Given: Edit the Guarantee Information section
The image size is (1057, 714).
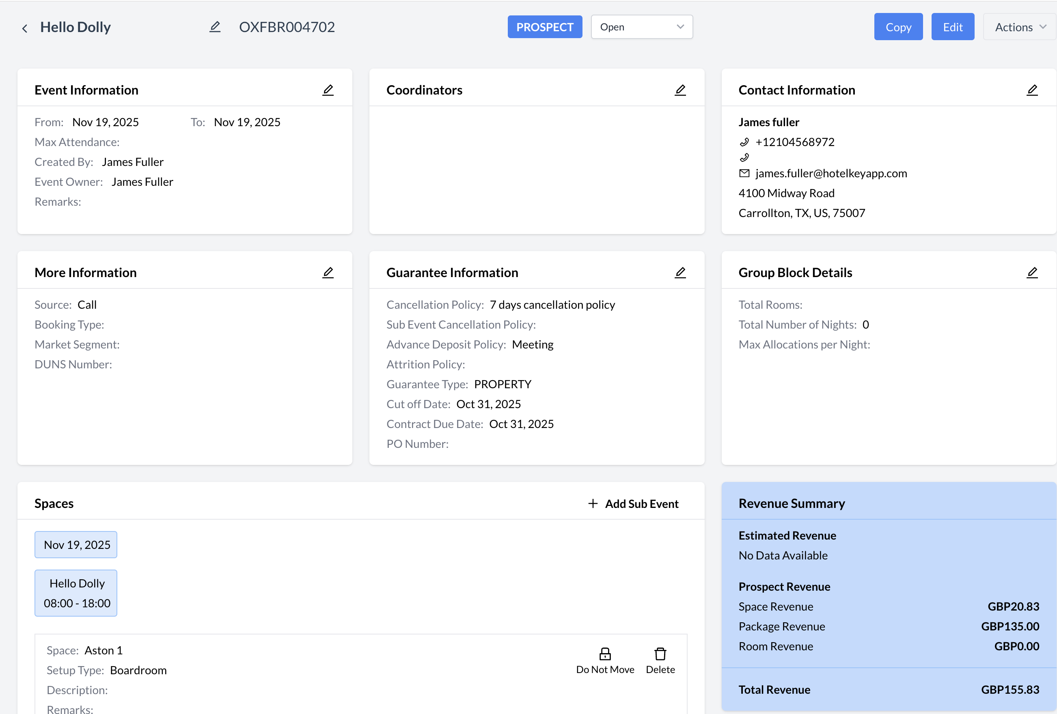Looking at the screenshot, I should point(680,273).
